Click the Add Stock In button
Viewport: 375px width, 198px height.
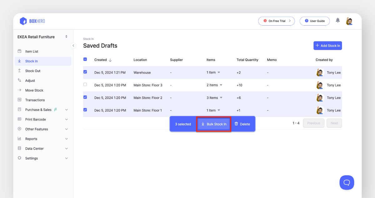[327, 45]
